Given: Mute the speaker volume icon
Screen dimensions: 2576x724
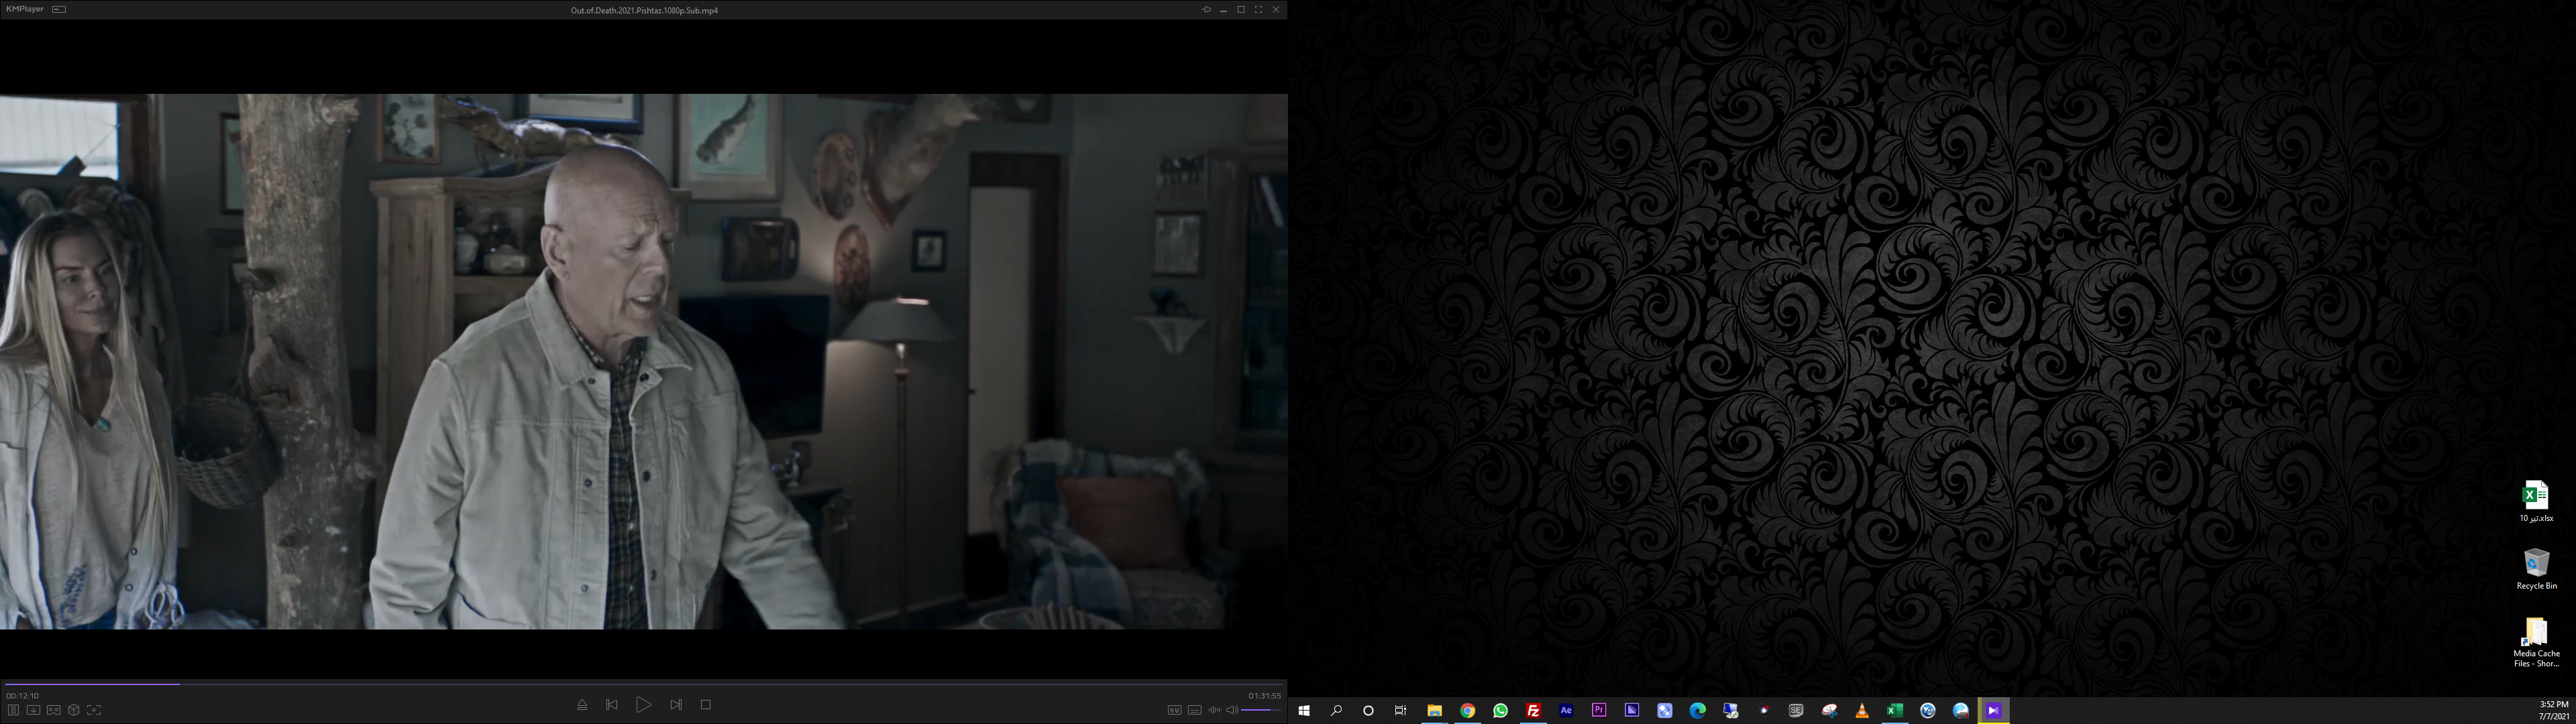Looking at the screenshot, I should 1232,710.
